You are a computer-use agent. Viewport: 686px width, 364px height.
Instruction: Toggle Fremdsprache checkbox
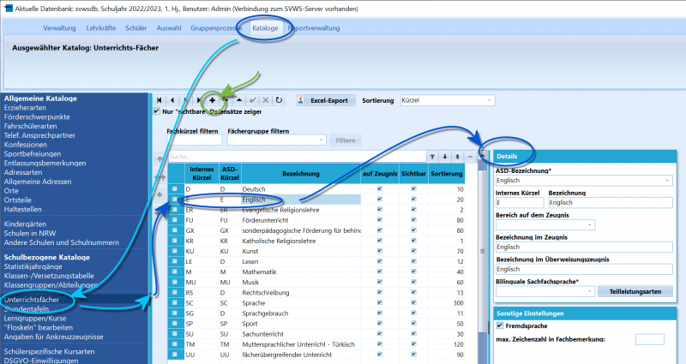(x=500, y=325)
